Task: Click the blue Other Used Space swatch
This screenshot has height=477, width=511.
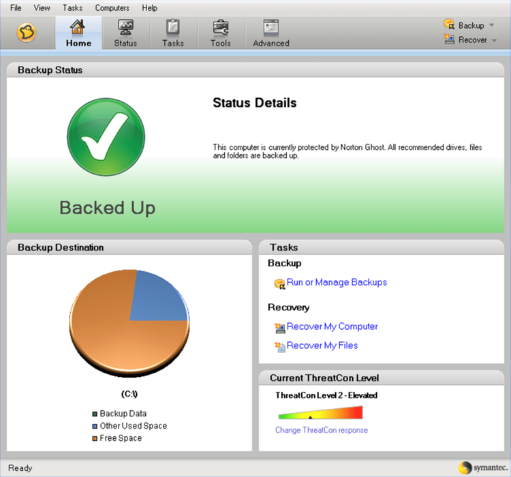Action: [95, 426]
